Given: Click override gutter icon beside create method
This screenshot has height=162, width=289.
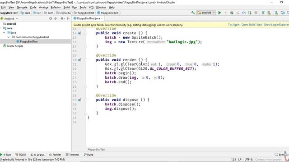Looking at the screenshot, I should pyautogui.click(x=79, y=33).
